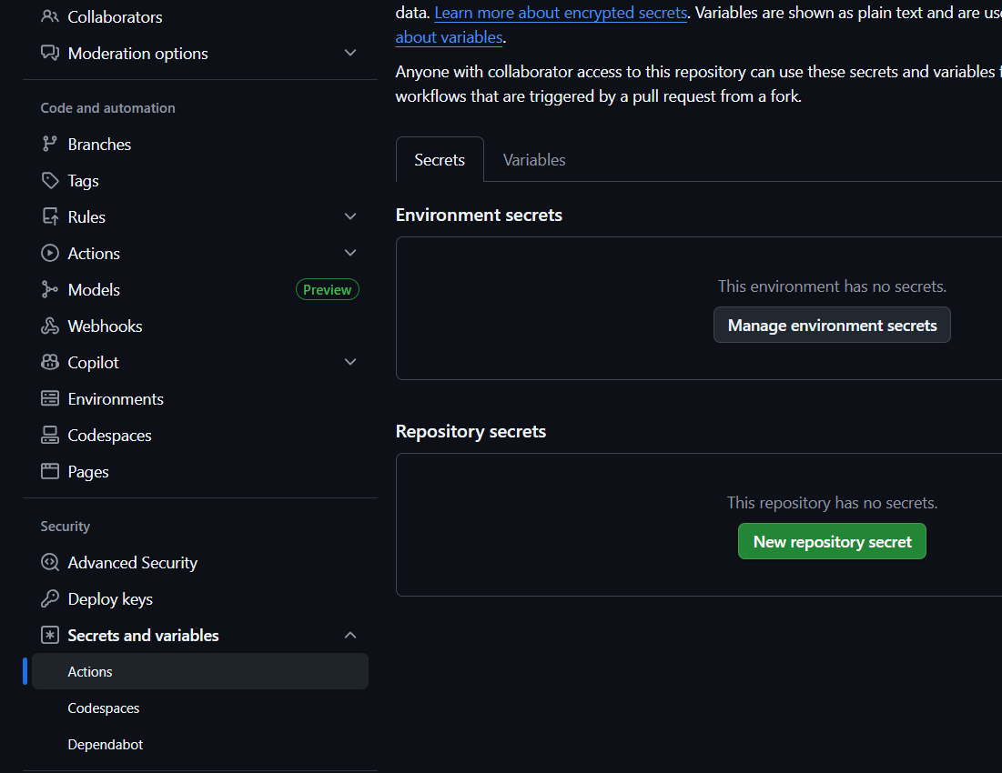The image size is (1002, 773).
Task: Open Learn more about encrypted secrets link
Action: pos(561,14)
